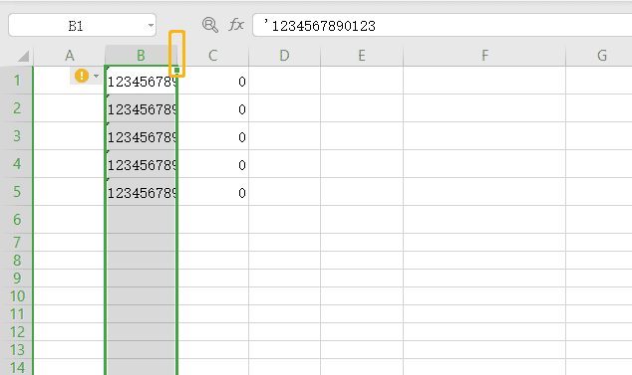Select row 4 header

pos(17,164)
